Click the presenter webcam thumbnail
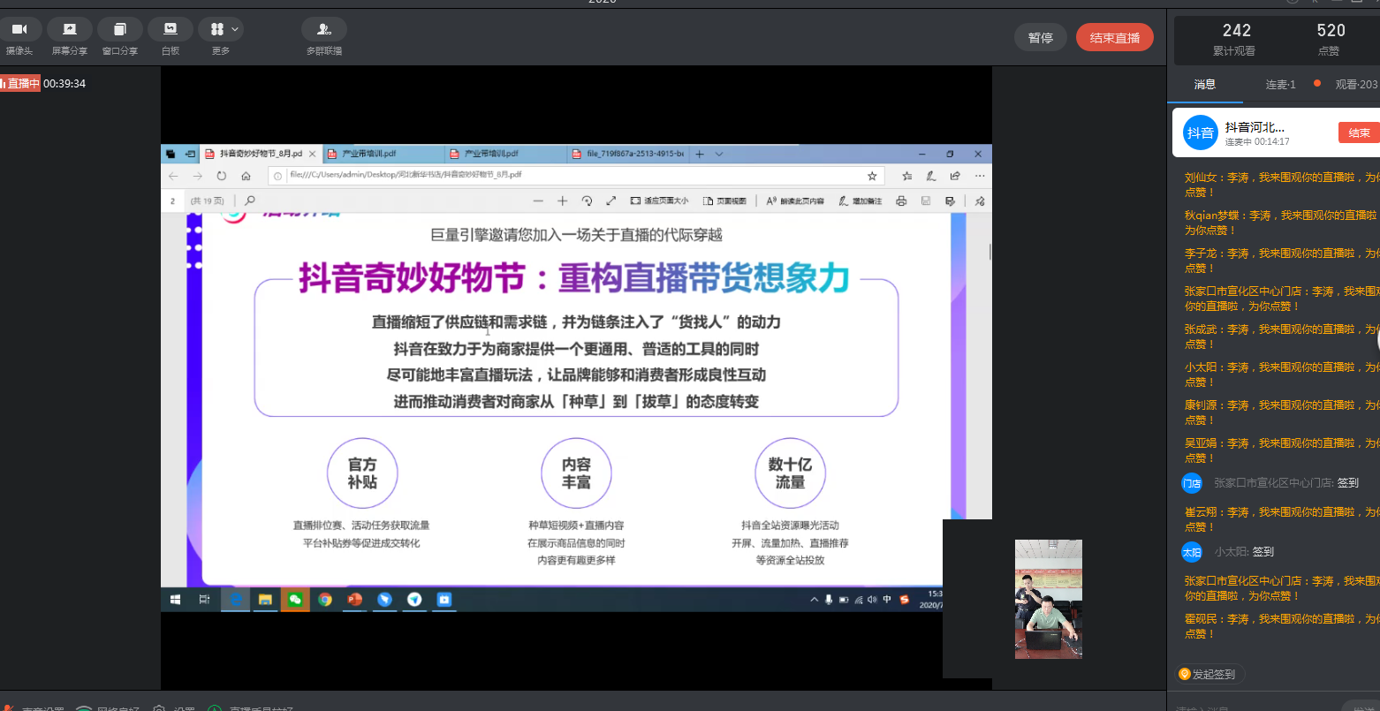Screen dimensions: 1380x711 [1049, 599]
